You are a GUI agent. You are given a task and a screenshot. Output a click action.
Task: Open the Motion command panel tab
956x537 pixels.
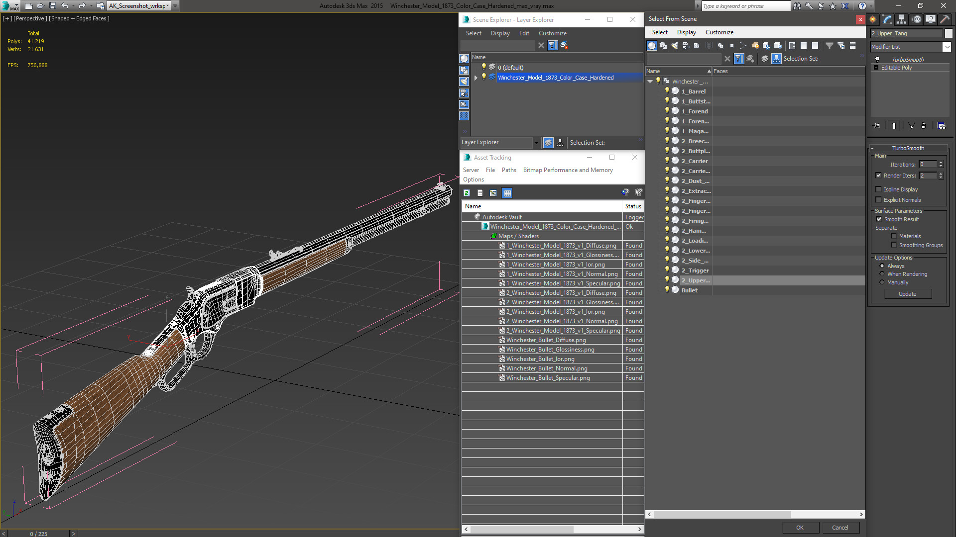tap(917, 19)
